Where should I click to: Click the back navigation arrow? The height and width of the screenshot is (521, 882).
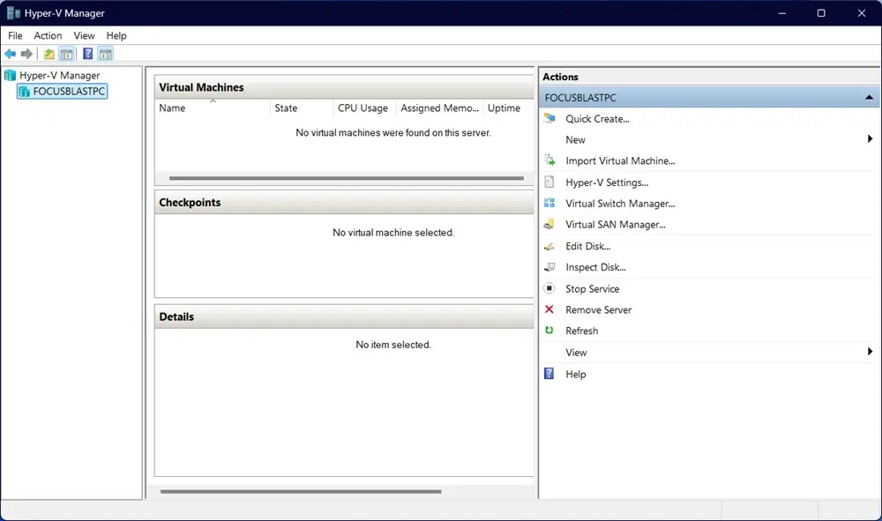(11, 53)
